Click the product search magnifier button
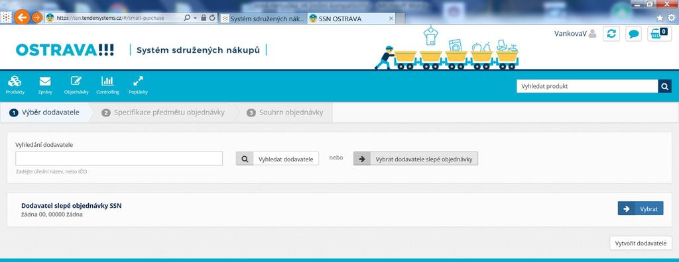Viewport: 679px width, 262px height. [664, 86]
